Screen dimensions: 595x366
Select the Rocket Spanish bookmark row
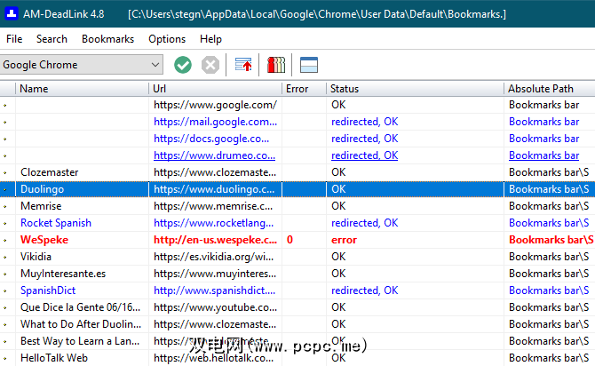tap(55, 223)
